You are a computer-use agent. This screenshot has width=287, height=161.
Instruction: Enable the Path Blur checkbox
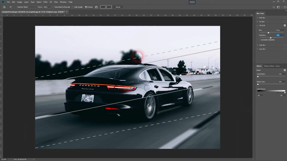tap(285, 45)
